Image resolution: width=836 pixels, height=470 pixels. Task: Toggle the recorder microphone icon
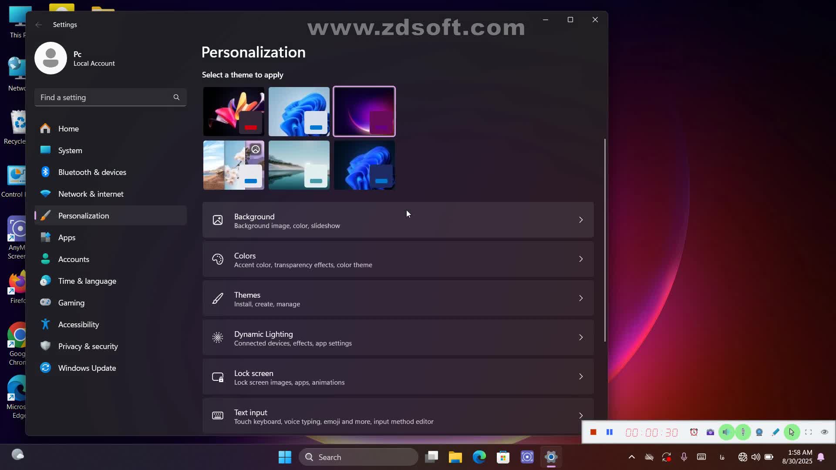click(x=743, y=432)
